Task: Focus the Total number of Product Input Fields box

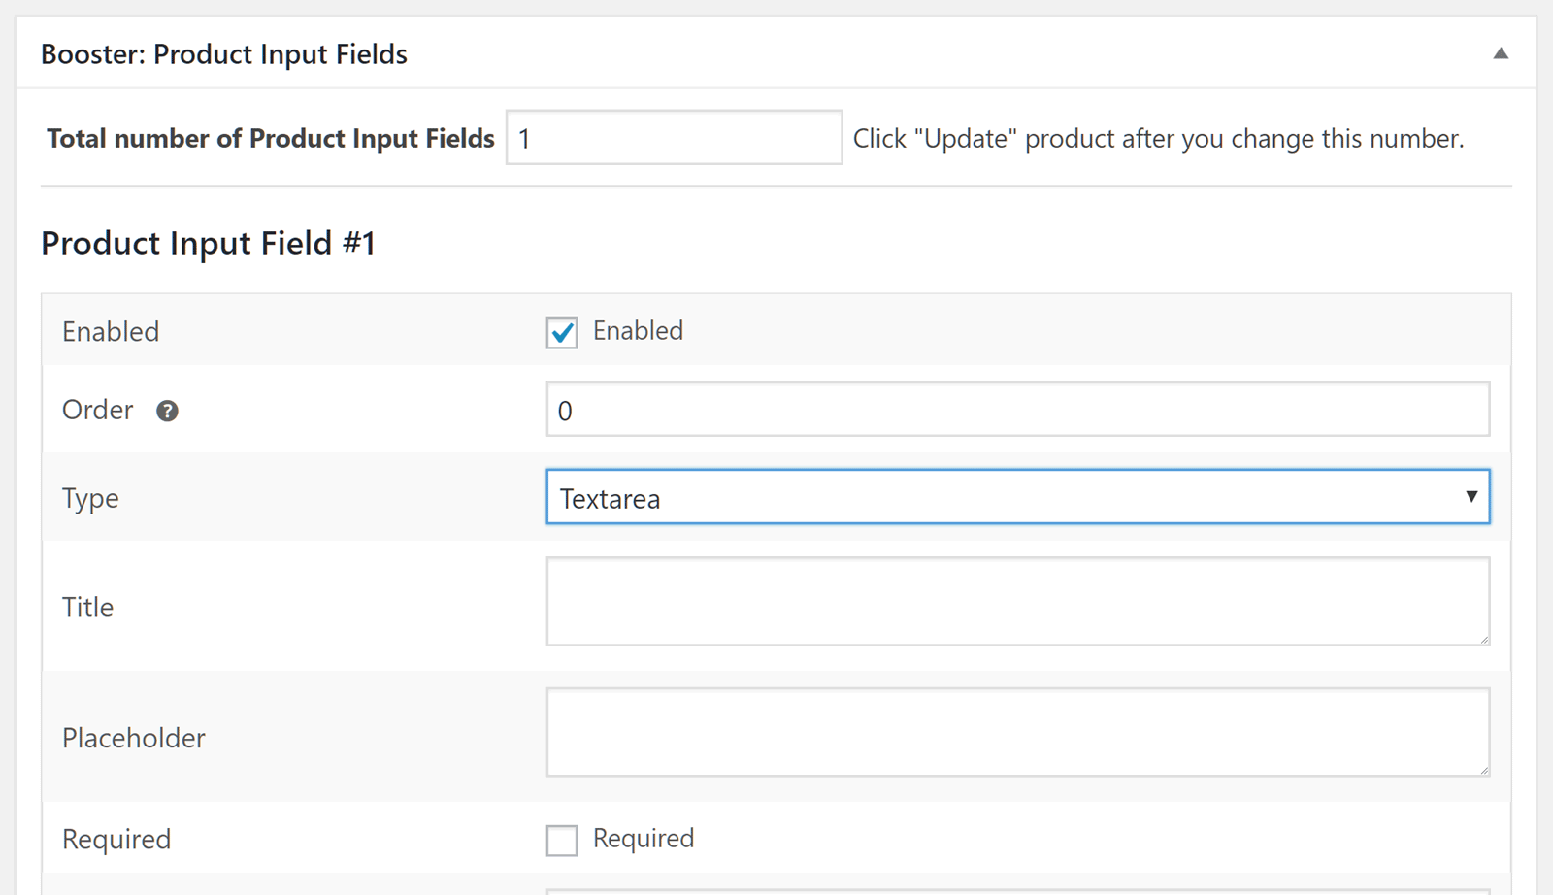Action: click(674, 138)
